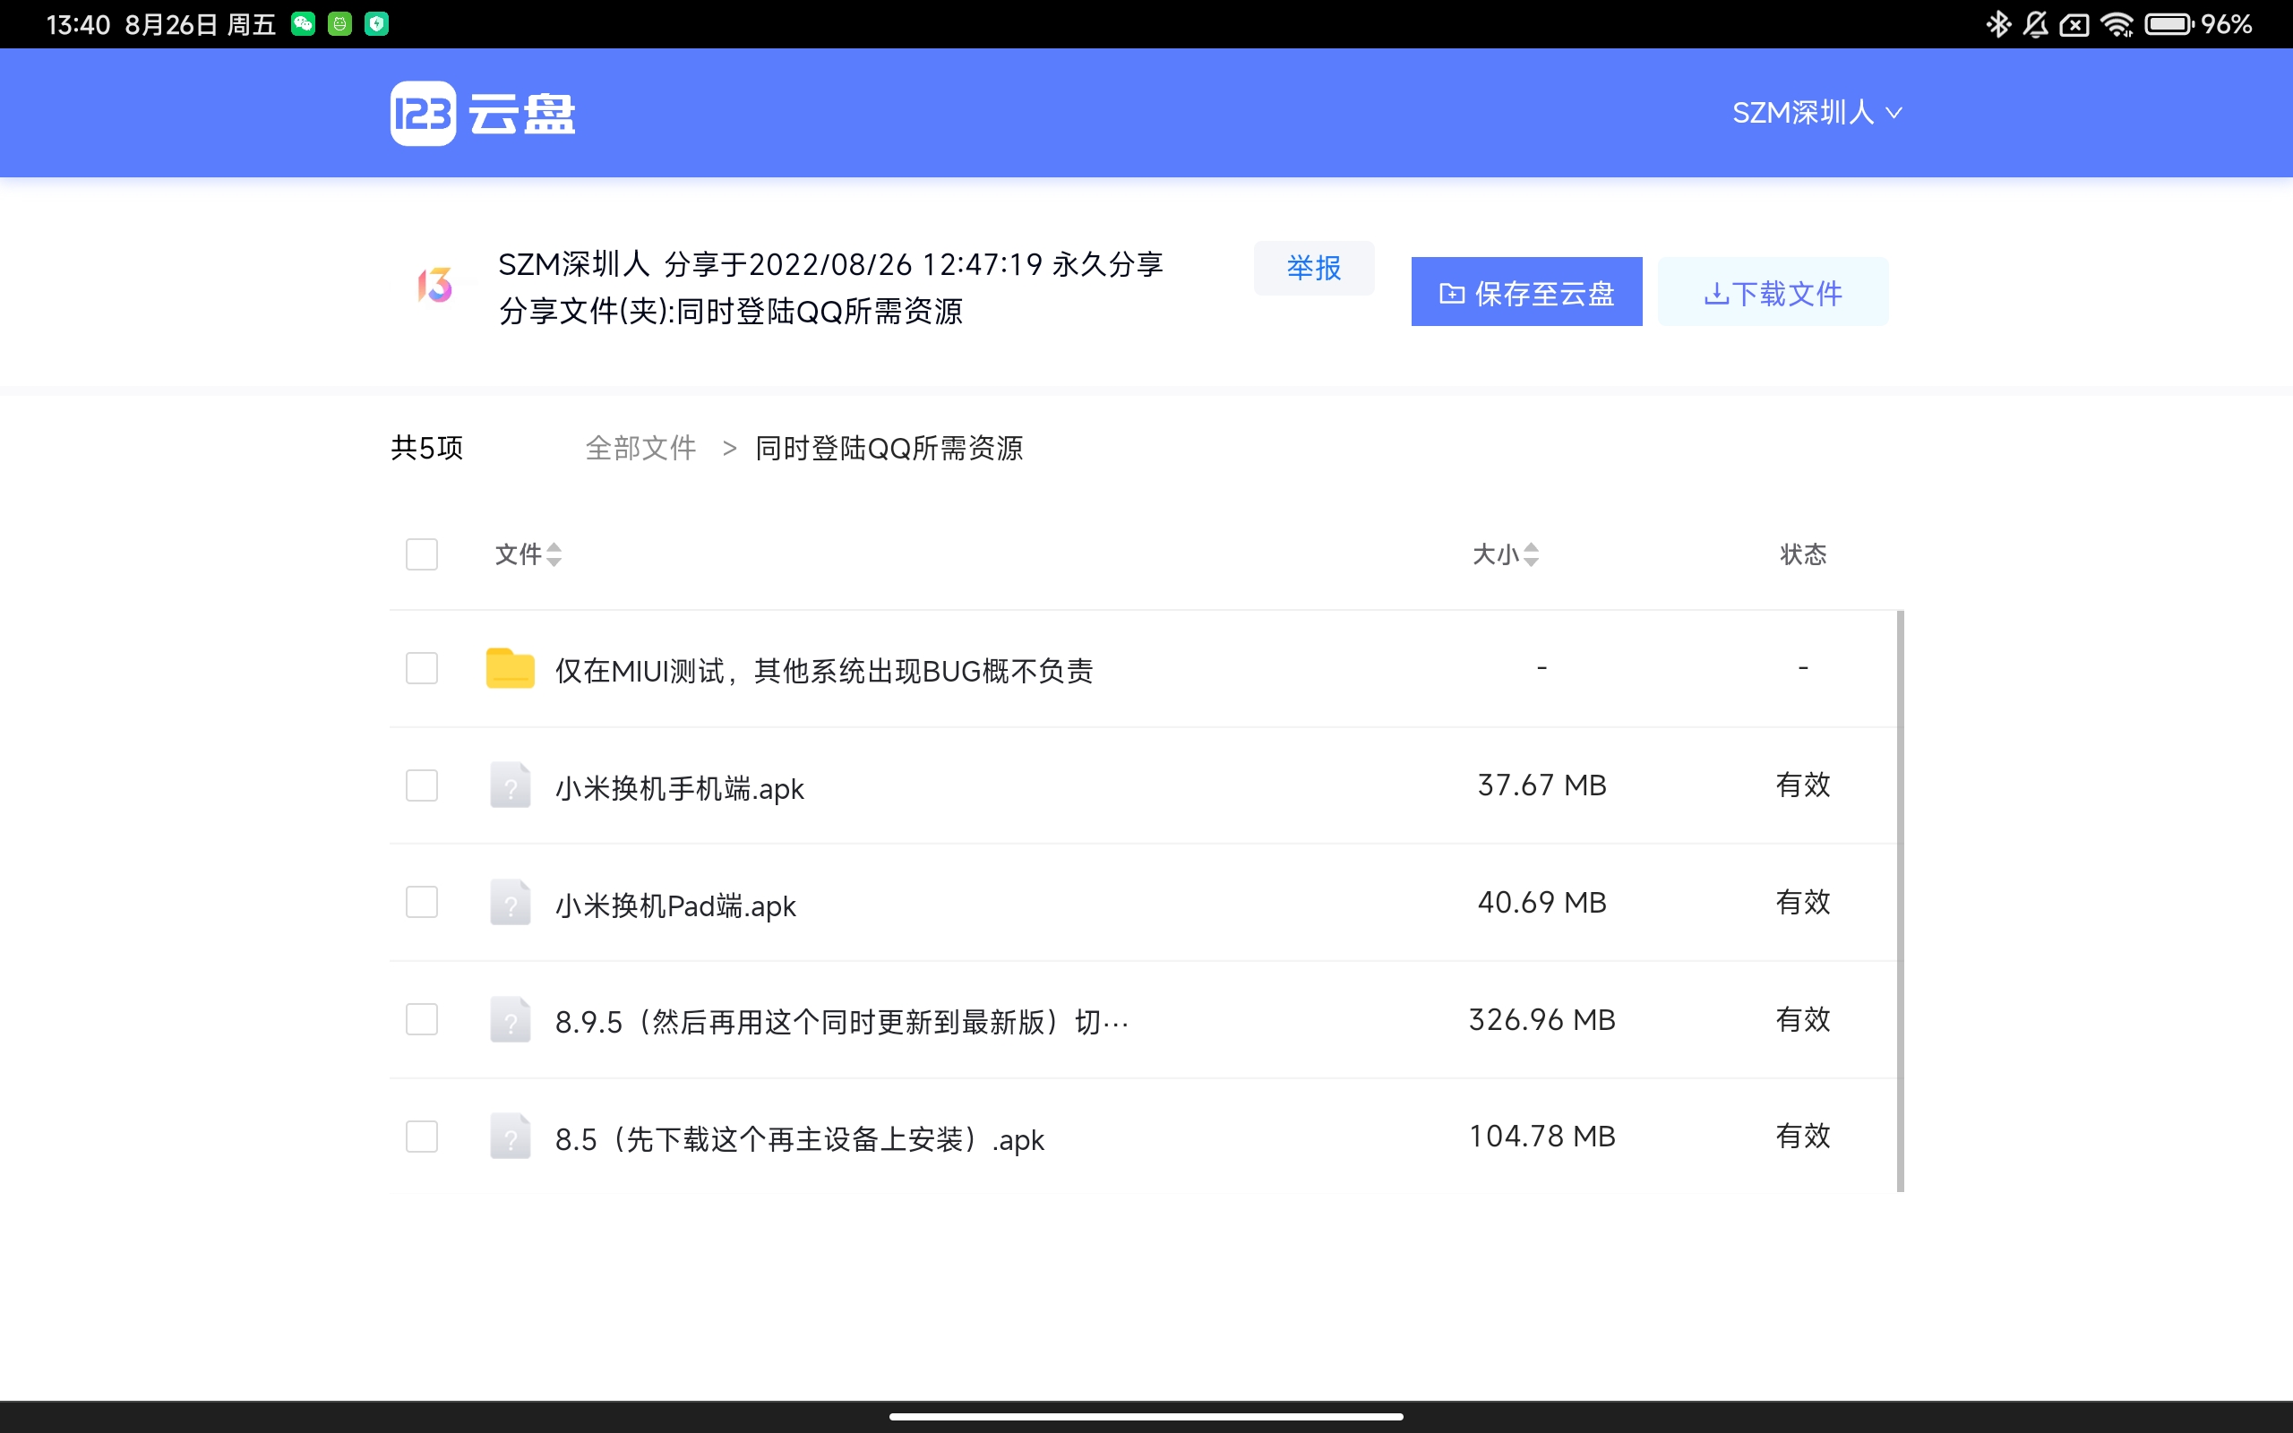2293x1433 pixels.
Task: Click file icon beside 小米换机Pad端.apk
Action: tap(510, 902)
